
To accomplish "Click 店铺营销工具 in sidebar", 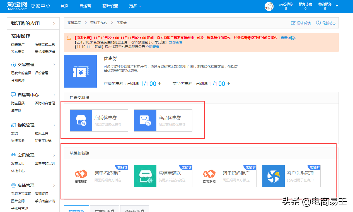I will [x=45, y=44].
